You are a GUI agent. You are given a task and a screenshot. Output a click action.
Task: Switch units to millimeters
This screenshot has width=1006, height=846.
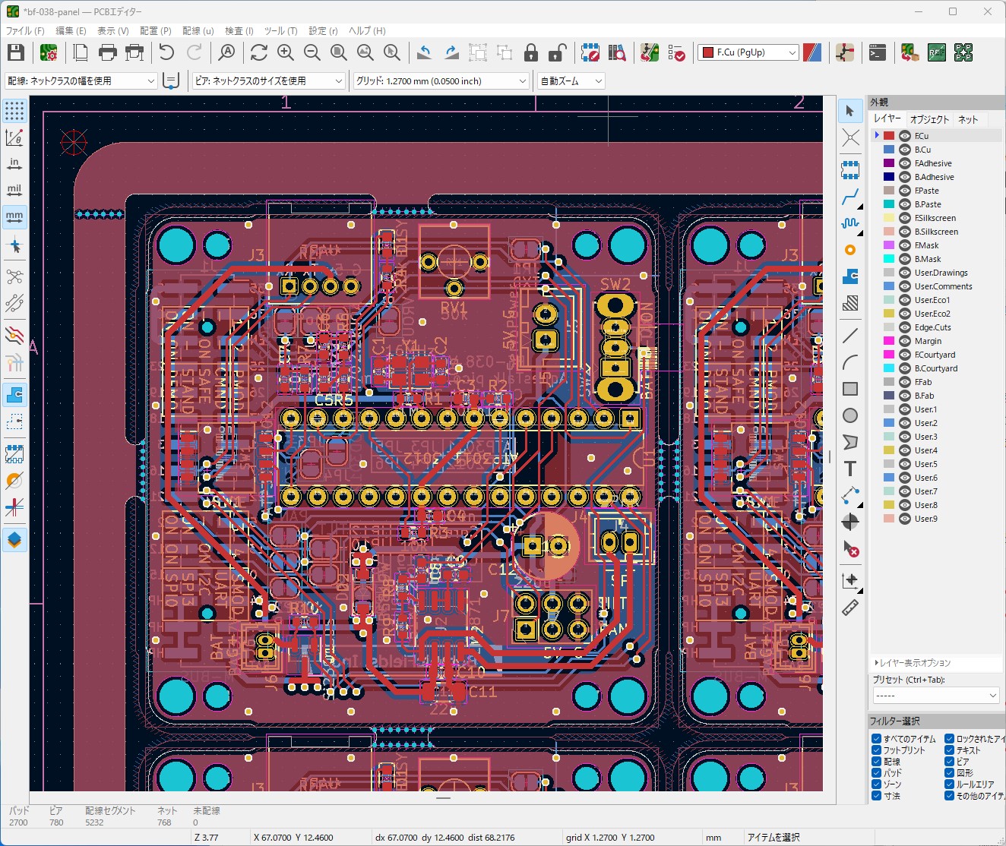point(14,216)
